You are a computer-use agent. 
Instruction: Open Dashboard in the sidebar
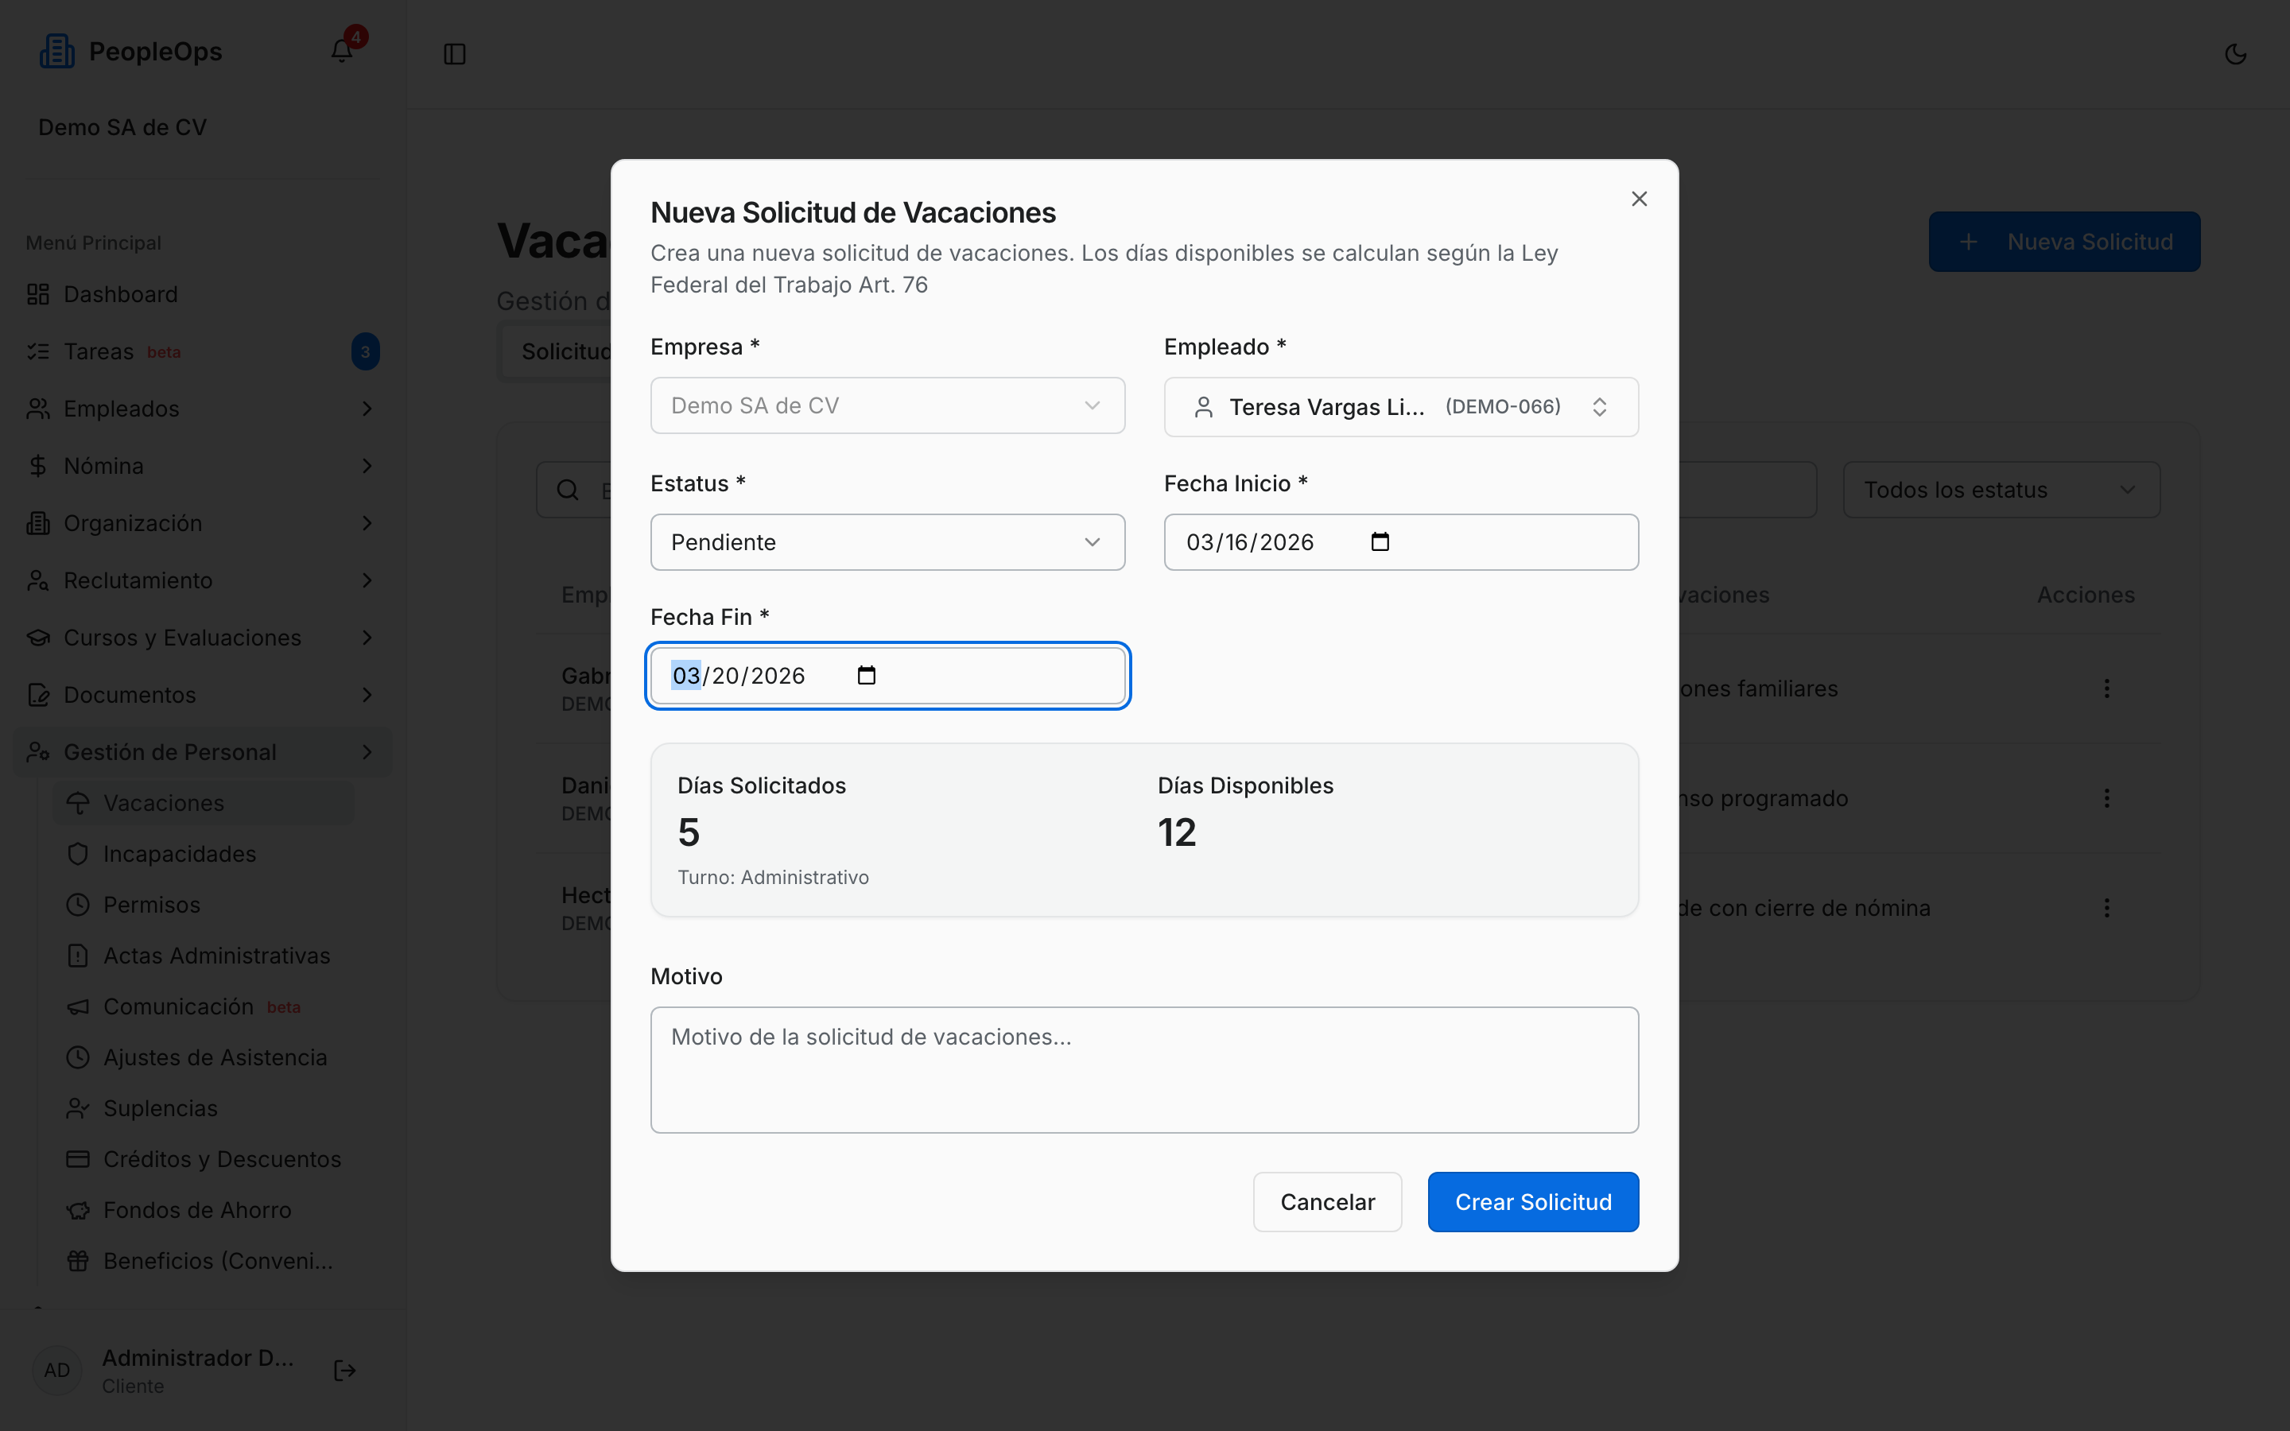pos(201,294)
